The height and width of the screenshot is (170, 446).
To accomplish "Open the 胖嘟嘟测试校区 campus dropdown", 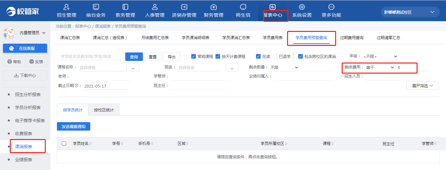I will click(x=409, y=12).
